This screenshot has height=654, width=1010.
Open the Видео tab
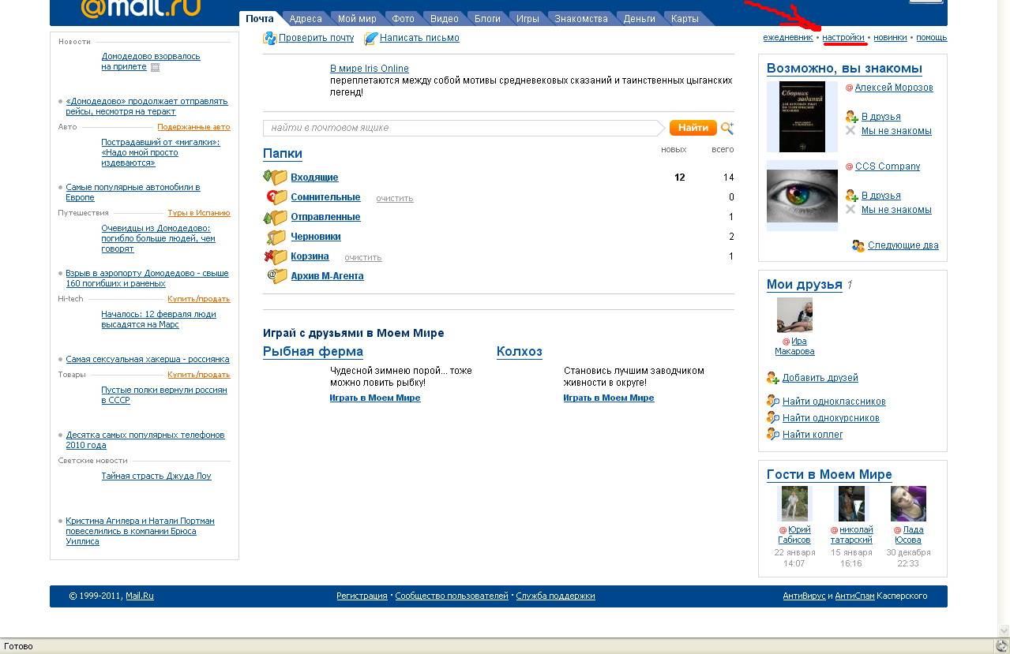[445, 19]
